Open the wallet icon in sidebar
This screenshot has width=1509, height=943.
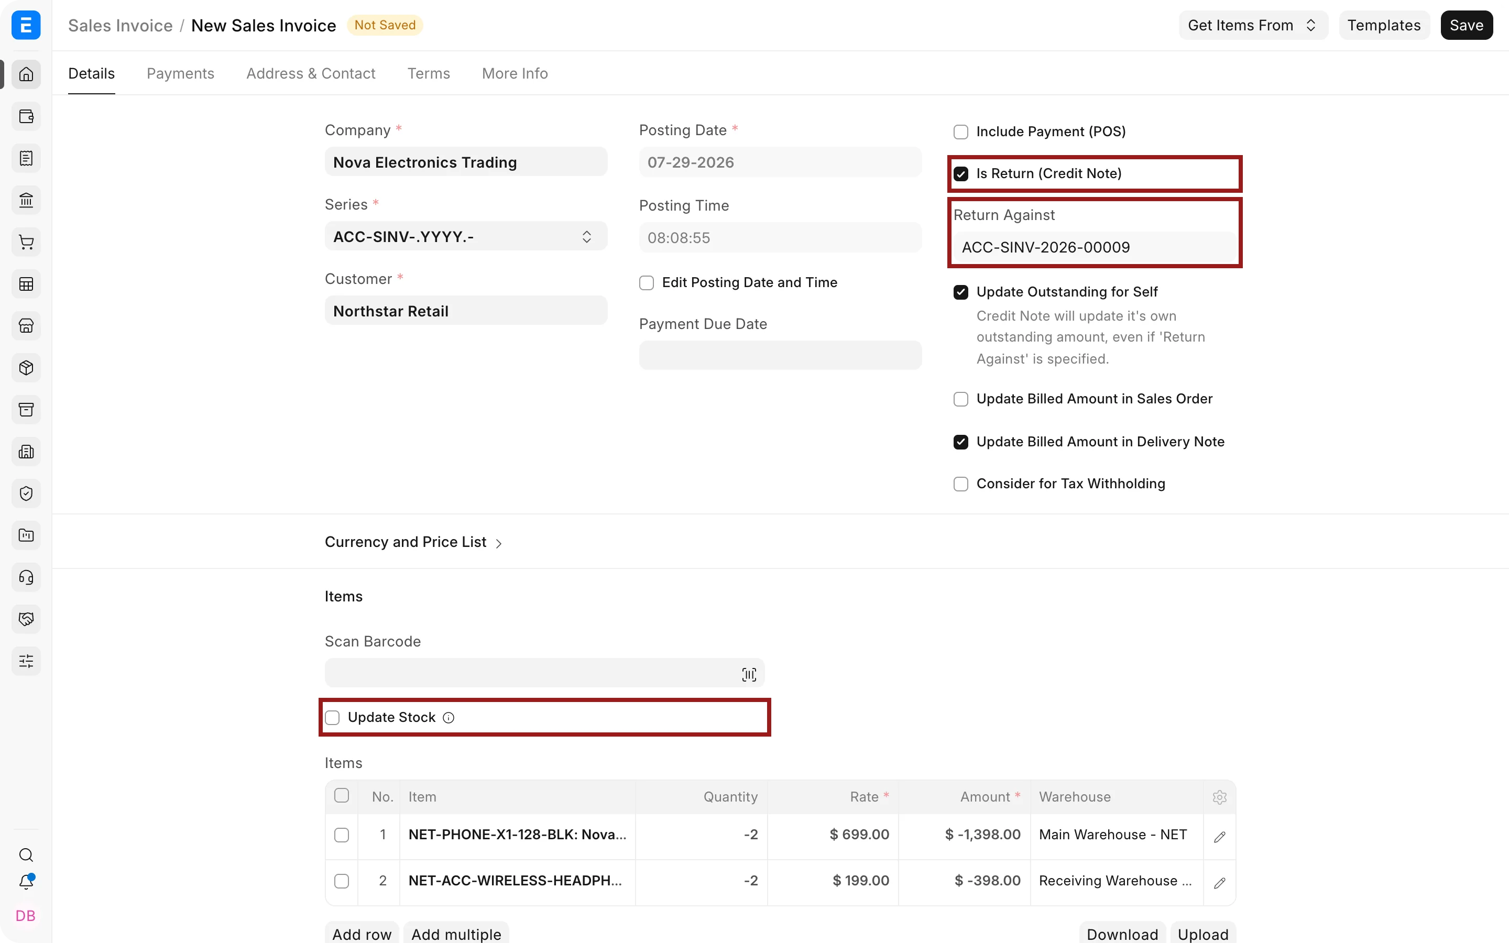[26, 116]
